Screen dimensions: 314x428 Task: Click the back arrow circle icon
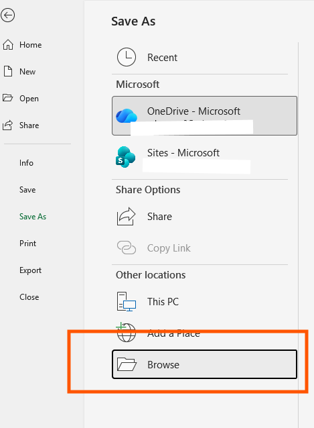click(x=7, y=15)
